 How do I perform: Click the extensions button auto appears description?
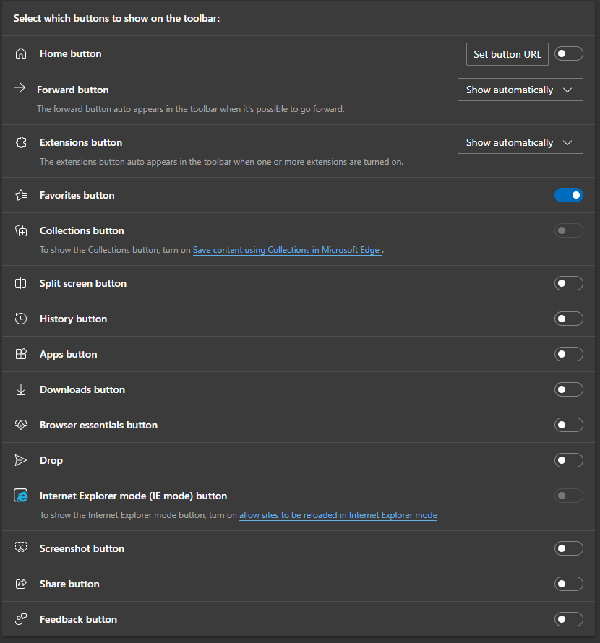[222, 162]
